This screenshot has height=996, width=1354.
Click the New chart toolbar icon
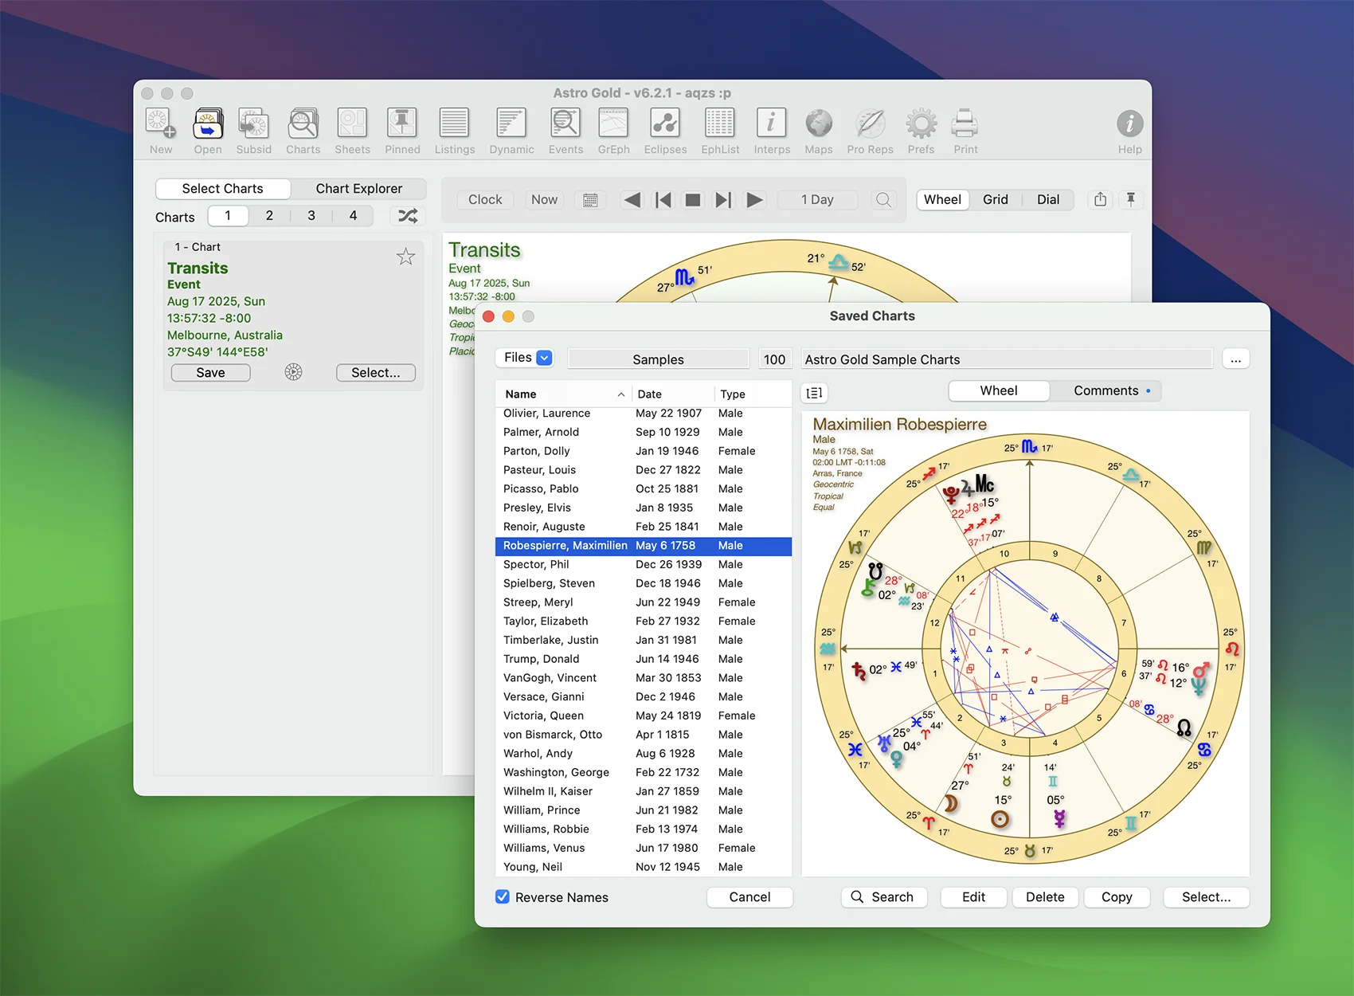pos(161,124)
